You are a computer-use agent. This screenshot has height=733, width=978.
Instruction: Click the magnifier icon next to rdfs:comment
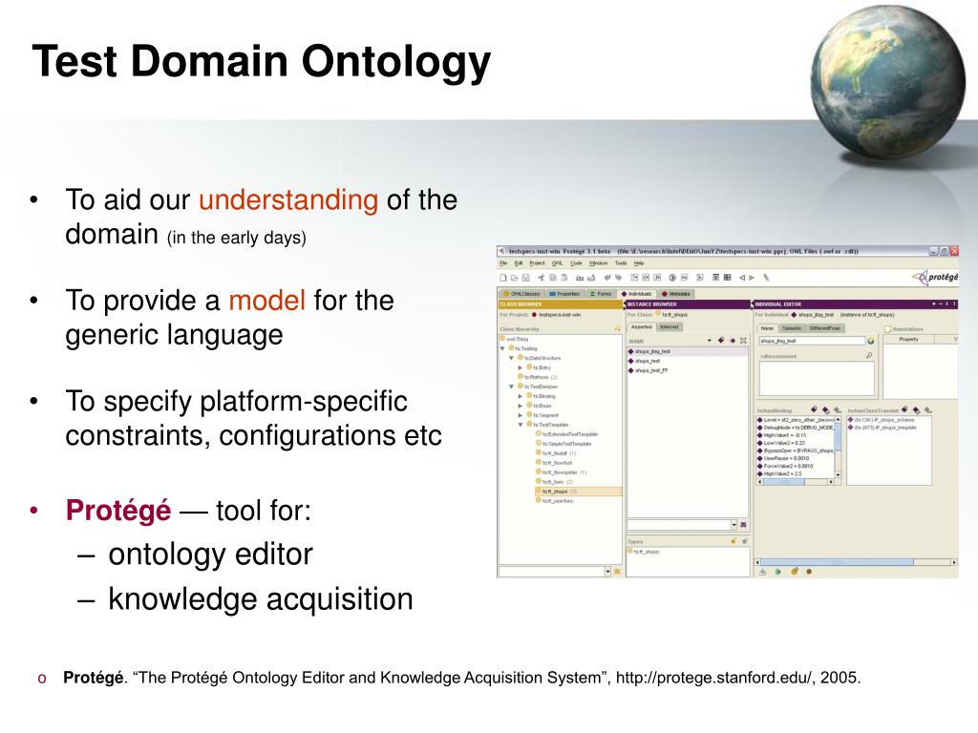[x=869, y=355]
